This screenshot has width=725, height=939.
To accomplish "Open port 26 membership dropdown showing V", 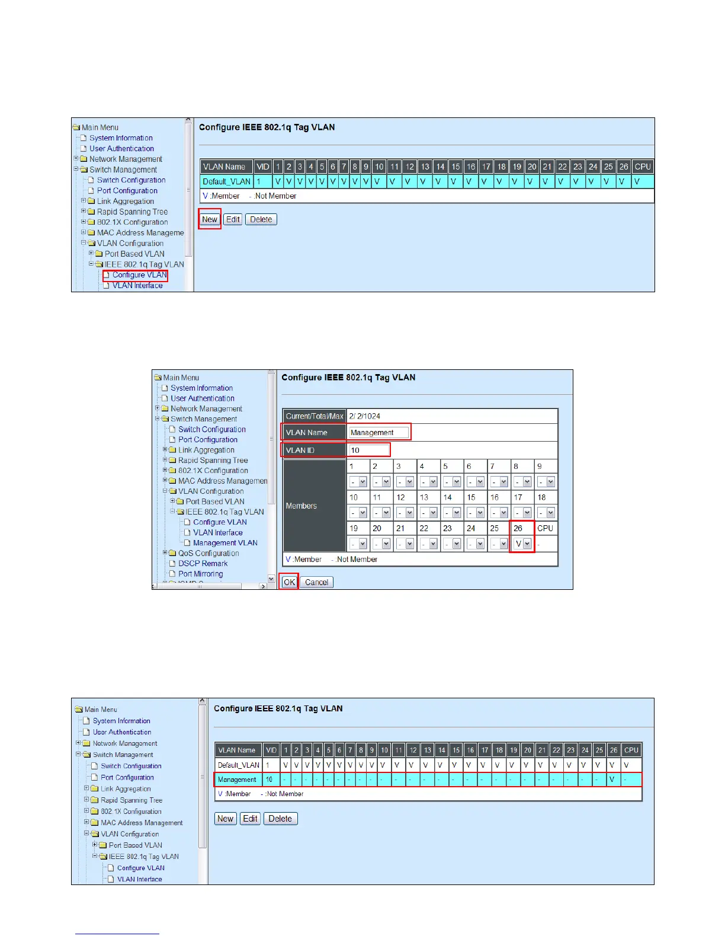I will pos(523,544).
